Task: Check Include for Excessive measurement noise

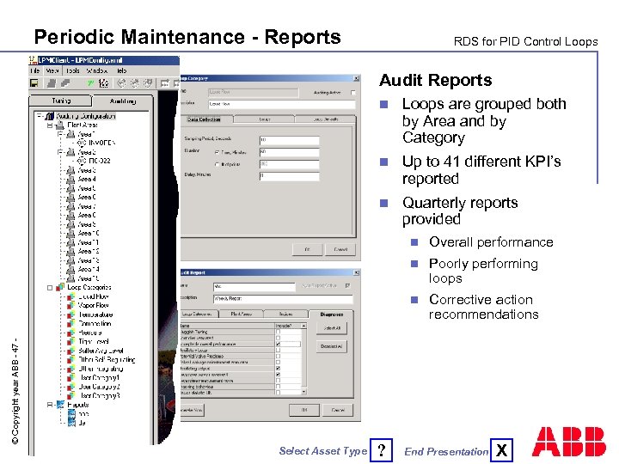Action: [x=278, y=381]
